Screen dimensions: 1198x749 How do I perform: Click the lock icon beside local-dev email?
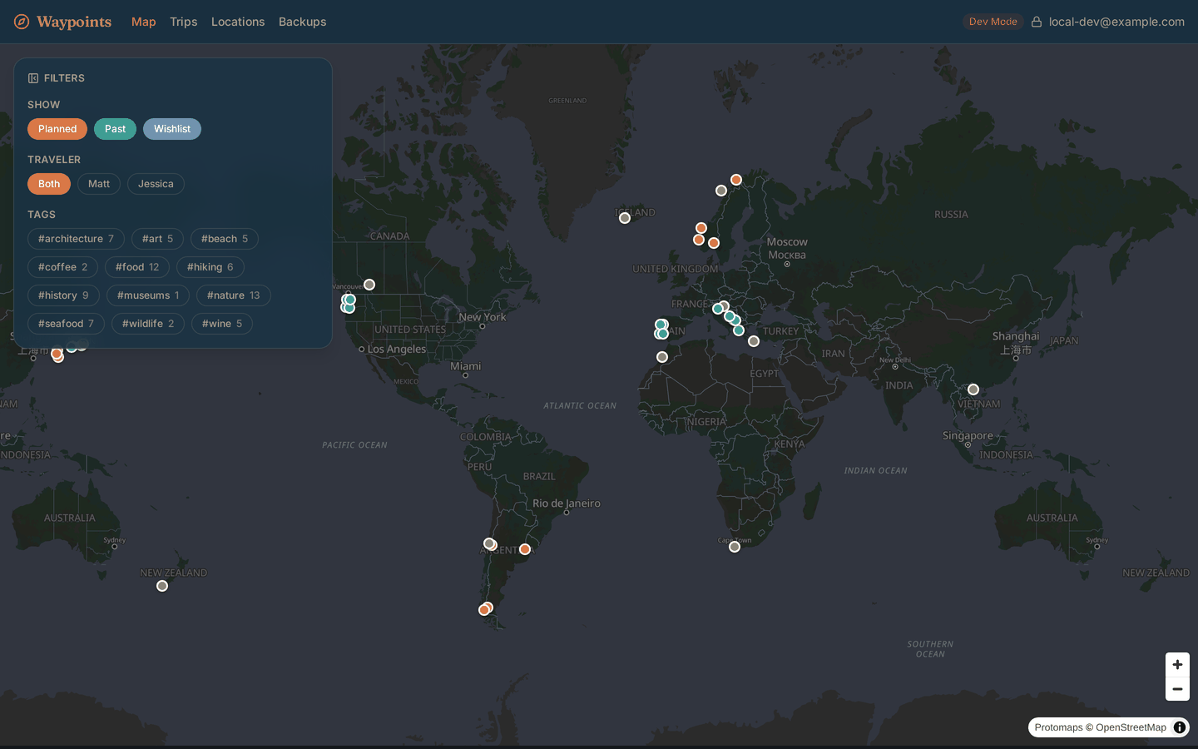pyautogui.click(x=1037, y=22)
